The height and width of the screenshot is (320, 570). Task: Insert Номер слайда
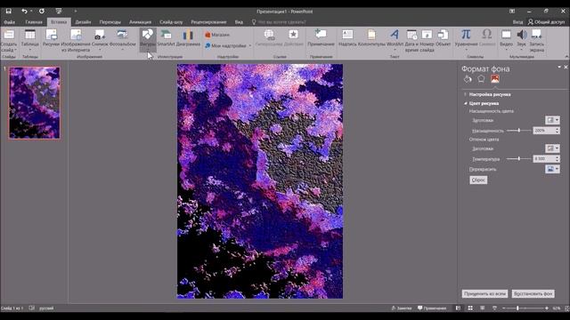click(x=427, y=41)
